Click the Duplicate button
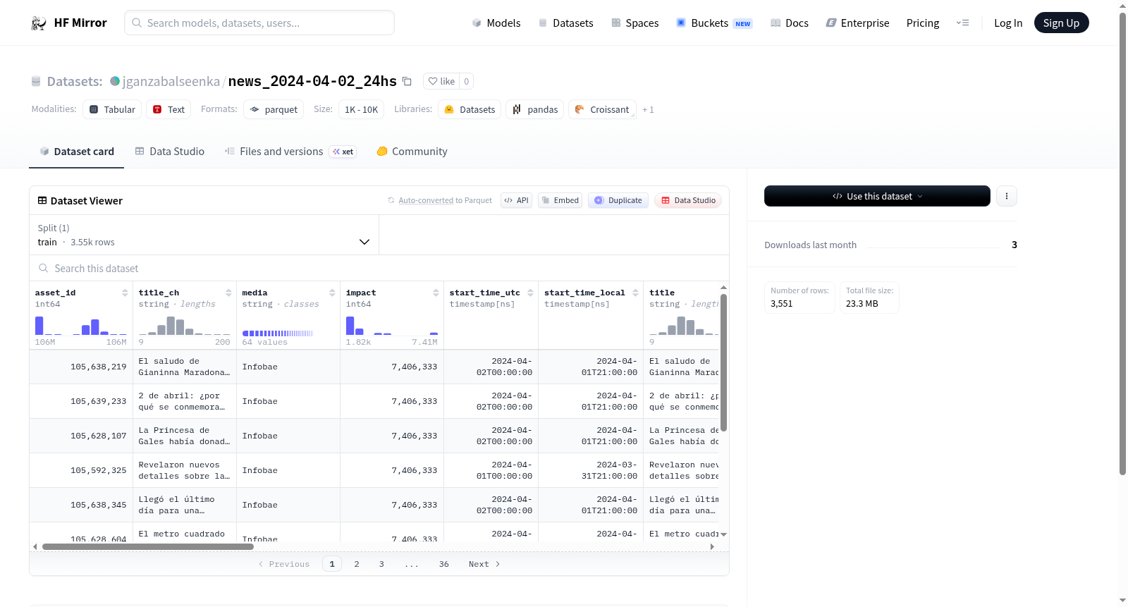1128x607 pixels. click(x=618, y=200)
